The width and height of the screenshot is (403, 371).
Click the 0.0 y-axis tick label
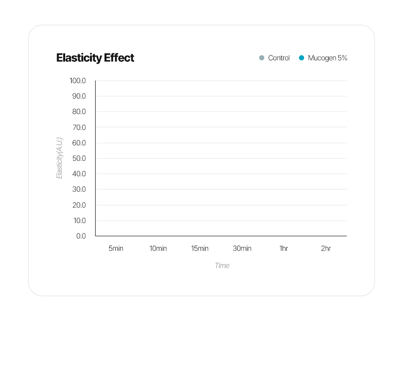point(81,236)
